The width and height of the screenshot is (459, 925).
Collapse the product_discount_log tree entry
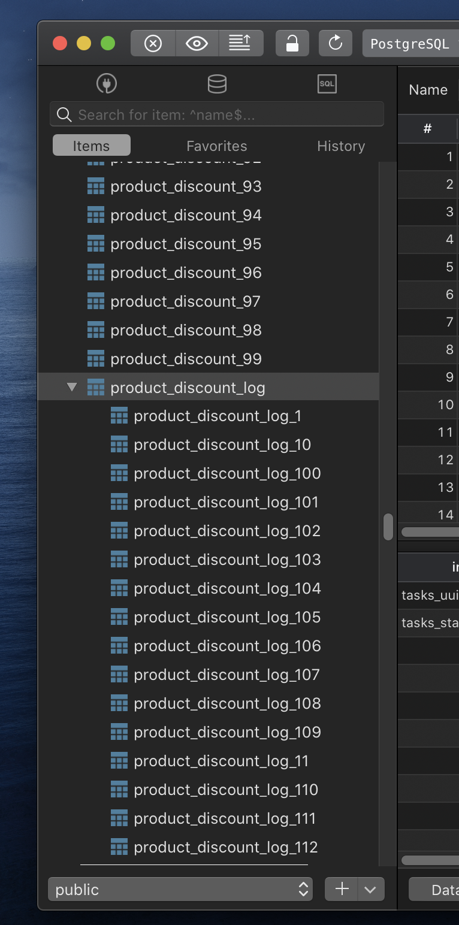pyautogui.click(x=73, y=387)
